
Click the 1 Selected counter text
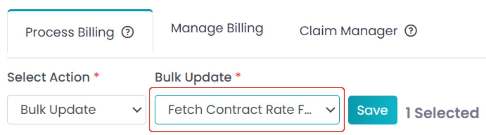(442, 113)
